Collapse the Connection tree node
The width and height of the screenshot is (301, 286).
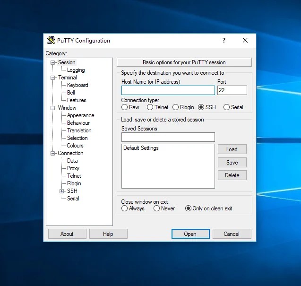point(52,153)
